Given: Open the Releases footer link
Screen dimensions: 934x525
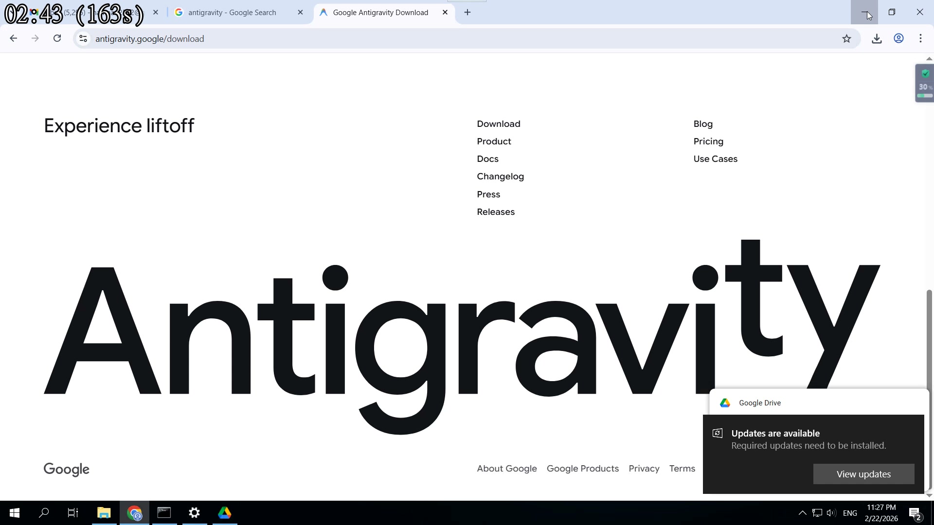Looking at the screenshot, I should 496,212.
